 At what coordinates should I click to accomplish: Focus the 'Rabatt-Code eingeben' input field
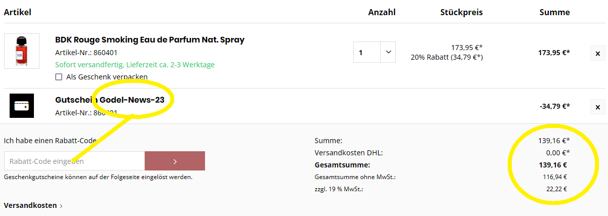pos(74,161)
